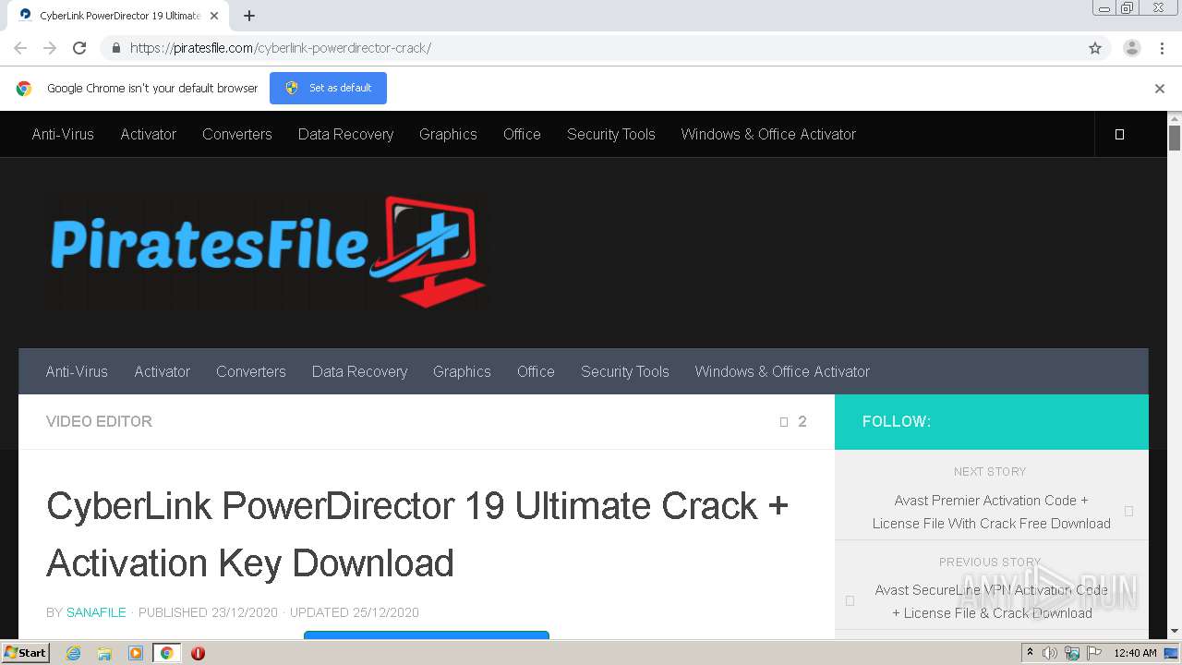This screenshot has width=1182, height=665.
Task: Open a new tab with plus button
Action: (249, 16)
